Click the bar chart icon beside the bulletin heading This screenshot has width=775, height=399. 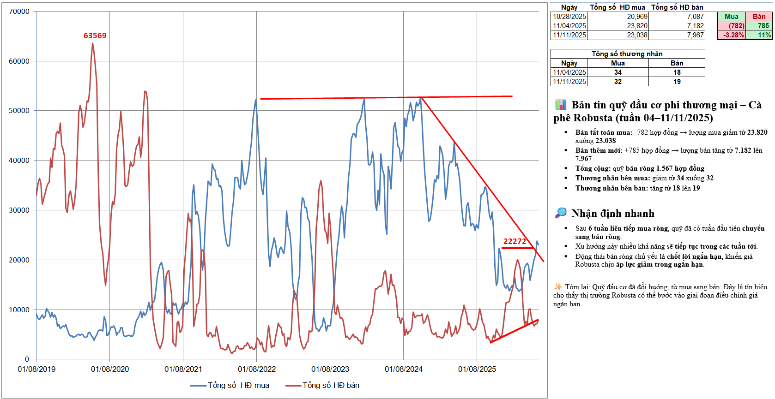point(560,104)
